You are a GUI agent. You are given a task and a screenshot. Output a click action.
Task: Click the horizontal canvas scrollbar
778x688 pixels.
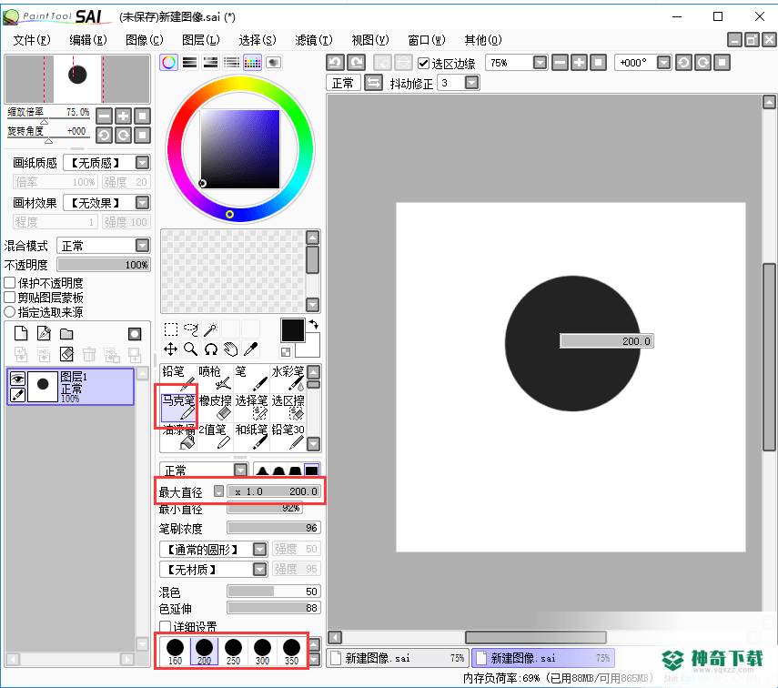(x=536, y=637)
